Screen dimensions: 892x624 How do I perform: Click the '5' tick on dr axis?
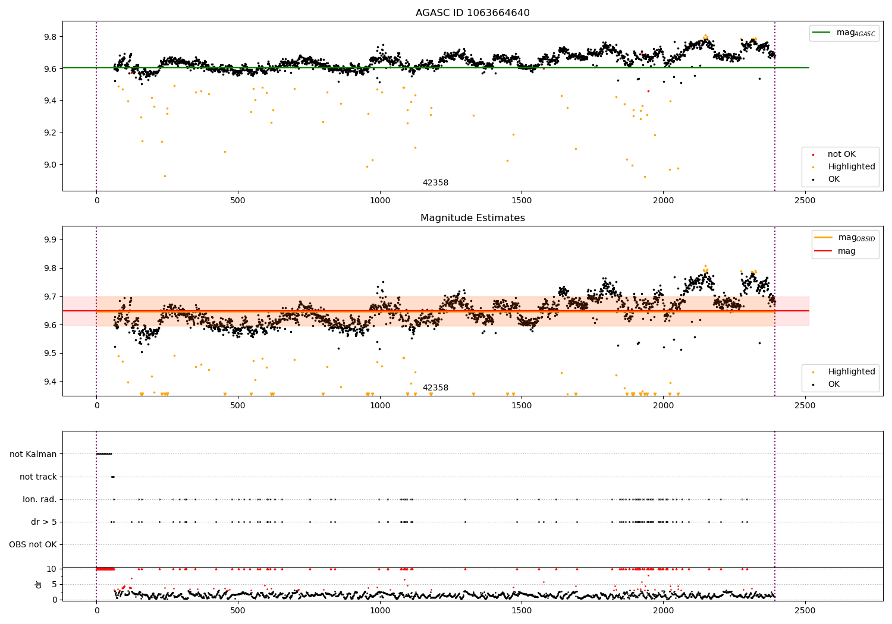coord(55,584)
